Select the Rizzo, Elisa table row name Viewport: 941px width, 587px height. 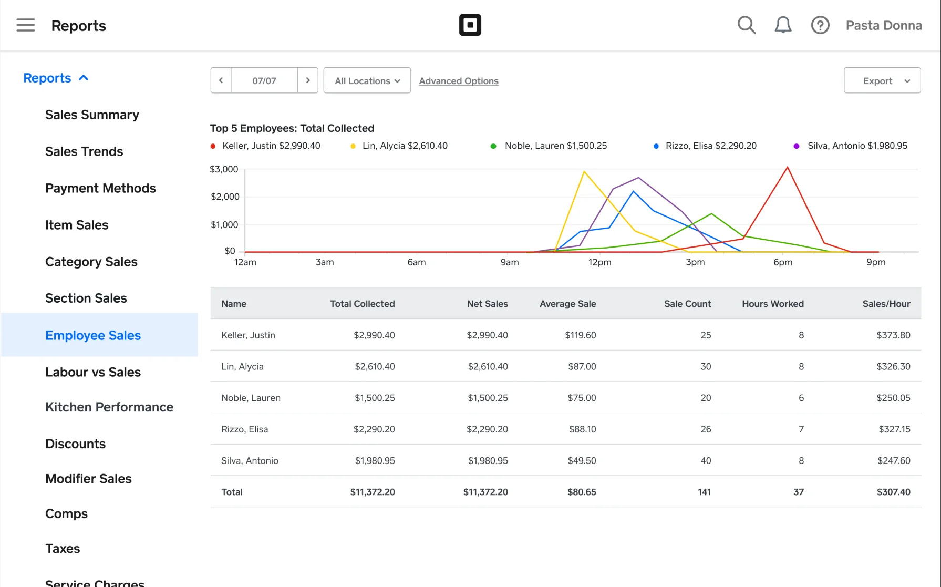pos(244,429)
